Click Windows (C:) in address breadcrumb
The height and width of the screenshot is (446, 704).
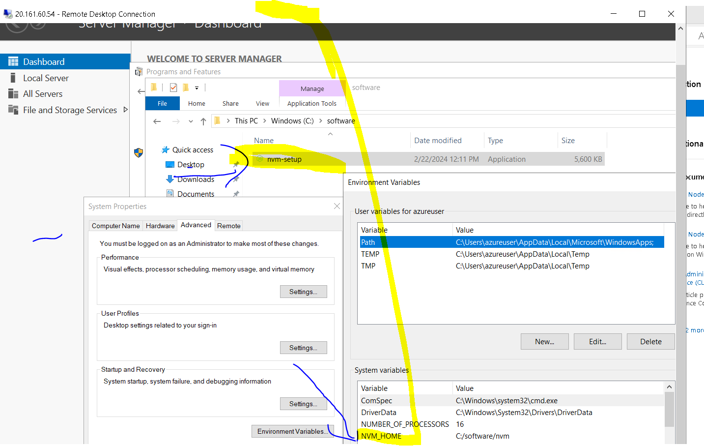(x=292, y=120)
